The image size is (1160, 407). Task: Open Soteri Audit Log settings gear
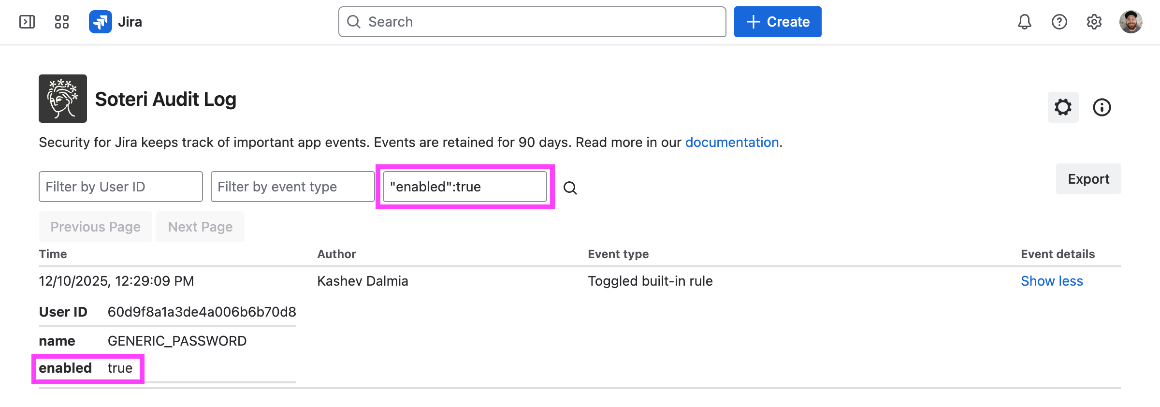click(x=1063, y=107)
